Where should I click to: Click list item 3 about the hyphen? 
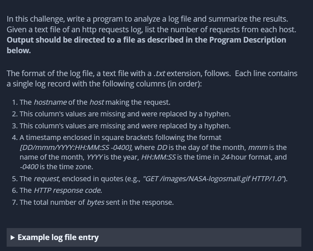point(125,126)
